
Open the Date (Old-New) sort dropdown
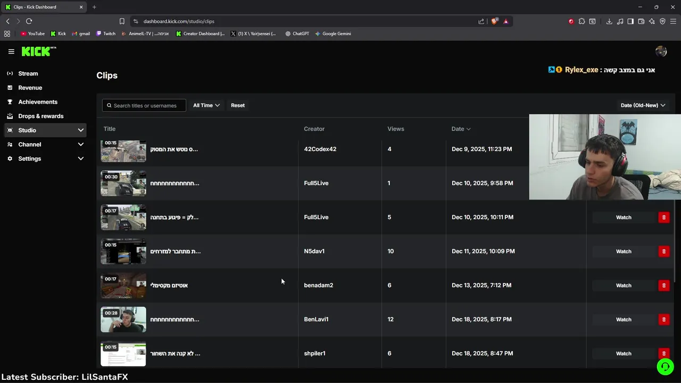(x=643, y=105)
